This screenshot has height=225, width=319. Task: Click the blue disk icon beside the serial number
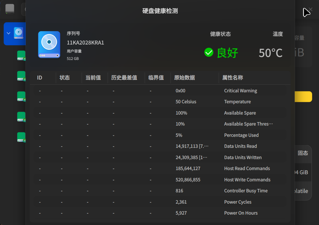49,45
